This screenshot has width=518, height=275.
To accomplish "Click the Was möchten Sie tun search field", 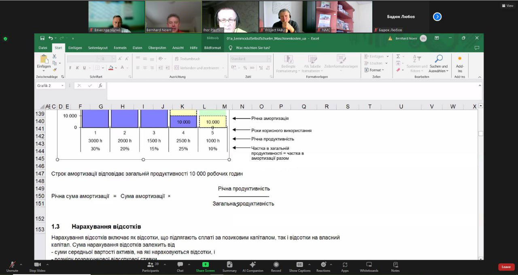I will tap(253, 48).
